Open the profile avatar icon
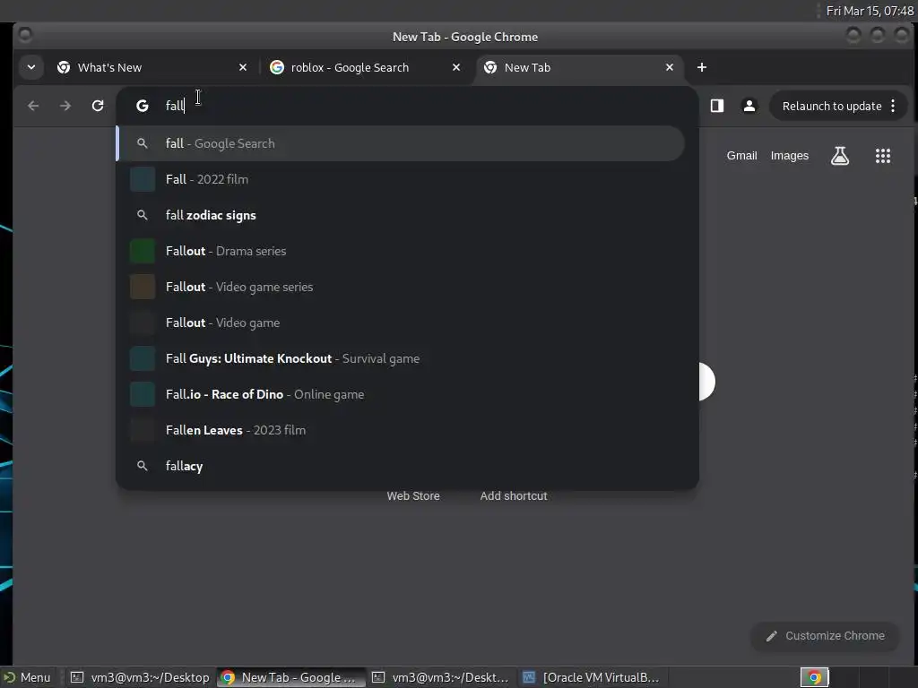Image resolution: width=918 pixels, height=688 pixels. click(x=749, y=106)
